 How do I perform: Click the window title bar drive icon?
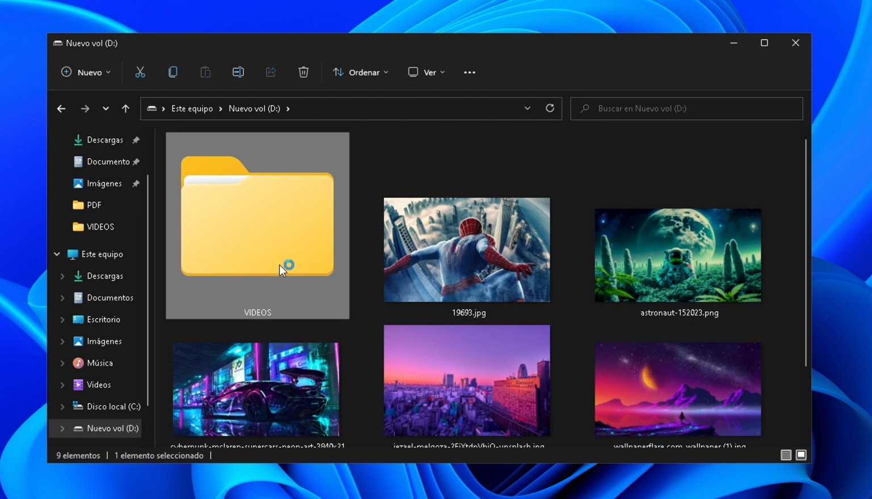pyautogui.click(x=58, y=43)
